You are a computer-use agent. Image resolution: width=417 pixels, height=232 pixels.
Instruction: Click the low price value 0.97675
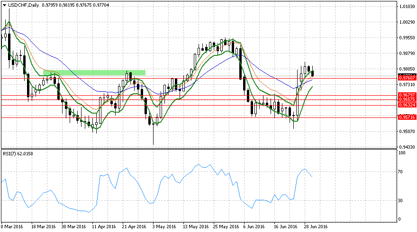click(x=83, y=5)
